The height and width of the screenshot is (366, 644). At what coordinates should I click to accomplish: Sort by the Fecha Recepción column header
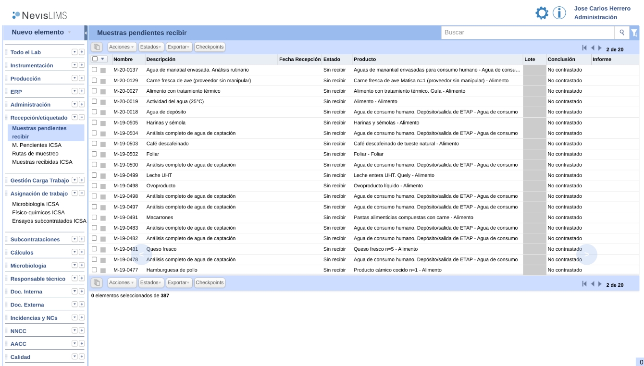click(299, 59)
